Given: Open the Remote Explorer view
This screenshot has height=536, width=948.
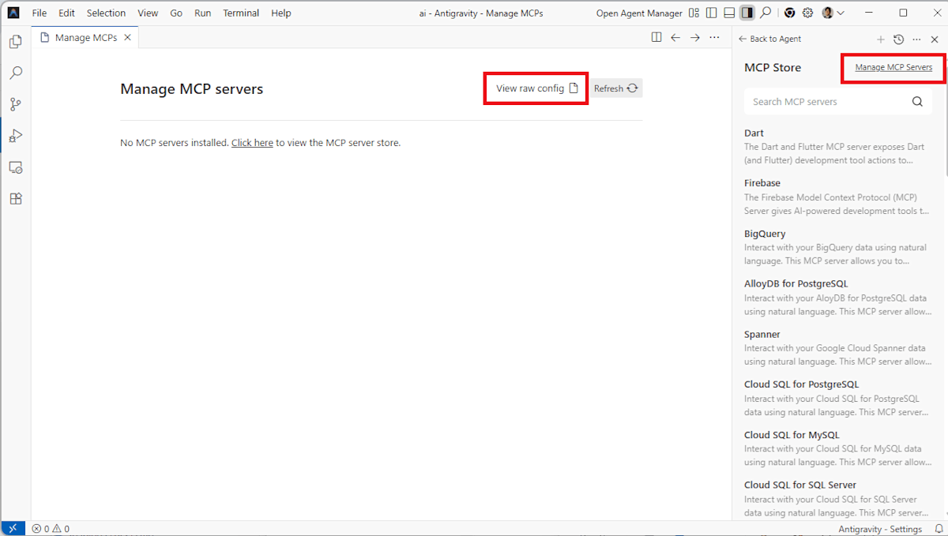Looking at the screenshot, I should (15, 167).
